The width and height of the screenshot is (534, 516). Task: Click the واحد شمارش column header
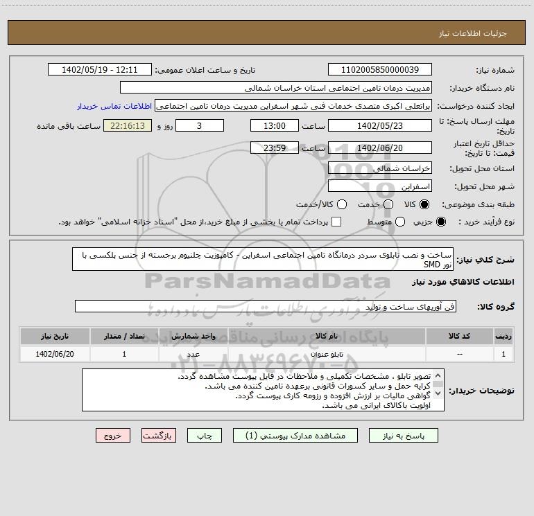pyautogui.click(x=193, y=336)
